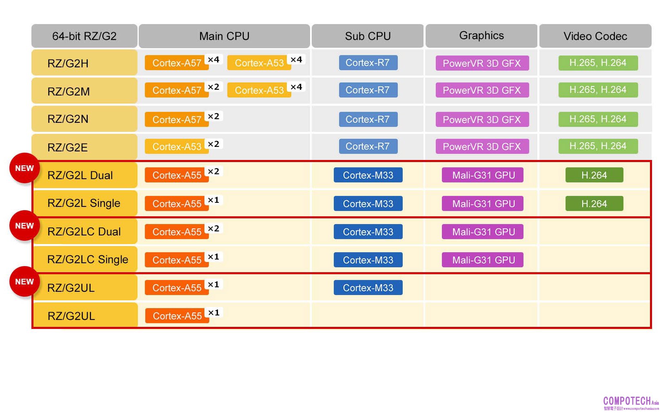Click the NEW badge beside RZ/G2UL
Image resolution: width=661 pixels, height=413 pixels.
click(x=24, y=282)
